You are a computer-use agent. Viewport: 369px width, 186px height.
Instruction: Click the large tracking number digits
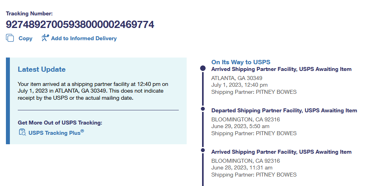80,24
